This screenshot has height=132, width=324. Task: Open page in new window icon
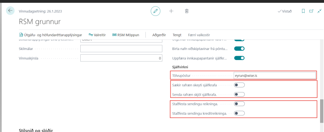tap(311, 11)
